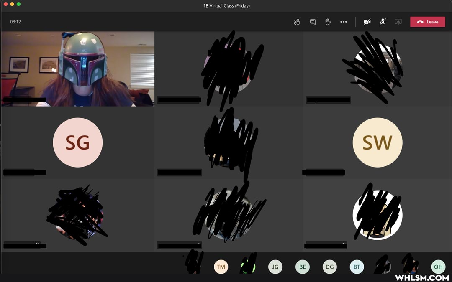Open More actions ellipsis menu
This screenshot has height=282, width=452.
(x=343, y=22)
